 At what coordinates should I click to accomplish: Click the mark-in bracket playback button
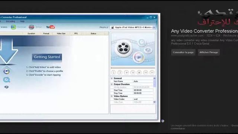(113, 73)
